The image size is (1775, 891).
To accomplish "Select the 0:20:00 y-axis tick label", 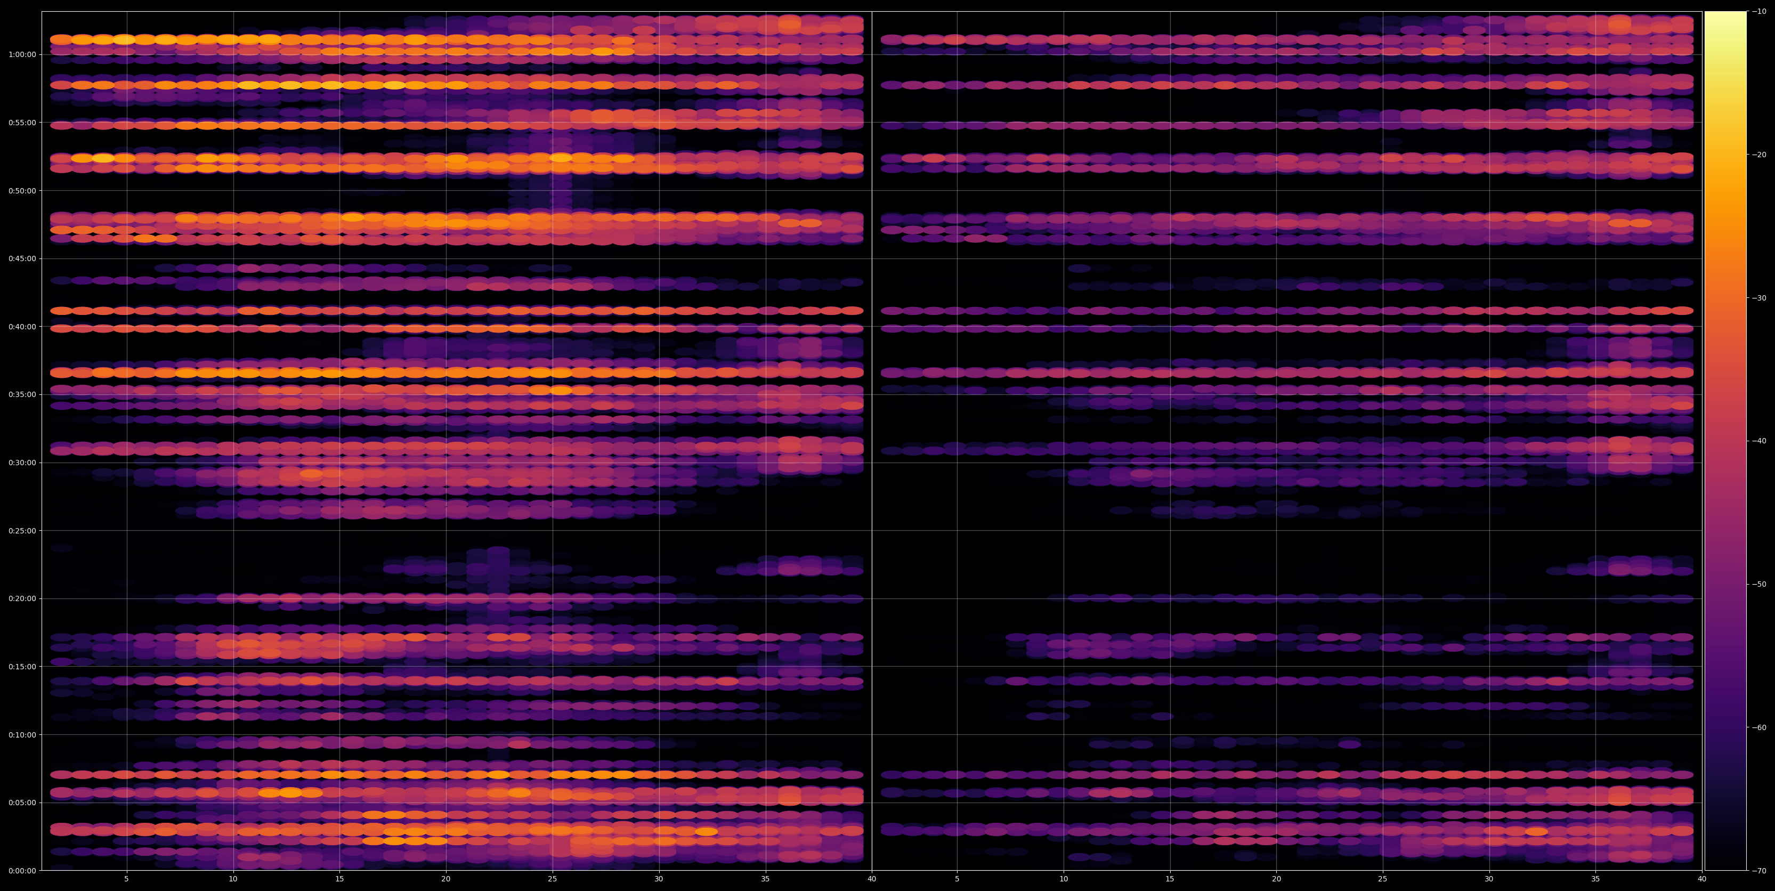I will [x=21, y=599].
